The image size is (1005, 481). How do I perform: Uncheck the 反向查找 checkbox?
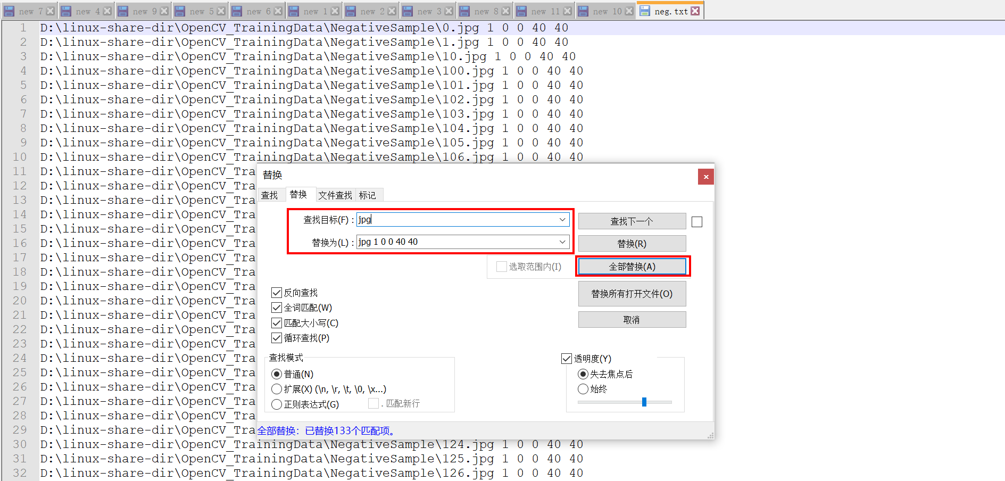point(277,293)
